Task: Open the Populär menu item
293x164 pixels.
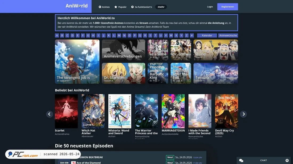Action: tap(120, 7)
